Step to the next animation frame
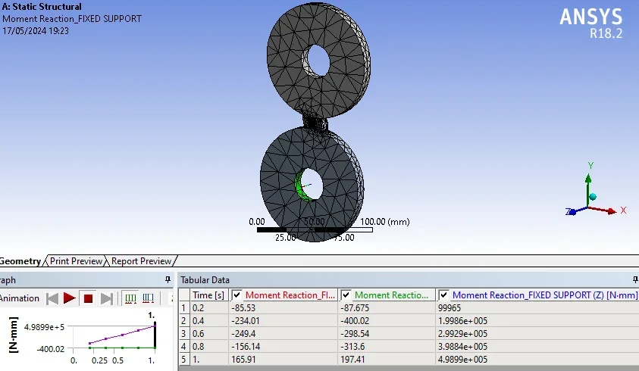The height and width of the screenshot is (371, 639). click(x=106, y=298)
